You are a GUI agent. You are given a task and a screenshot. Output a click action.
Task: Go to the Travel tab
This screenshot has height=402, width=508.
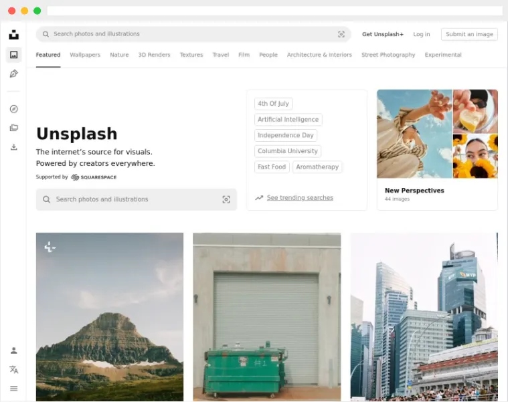coord(221,55)
